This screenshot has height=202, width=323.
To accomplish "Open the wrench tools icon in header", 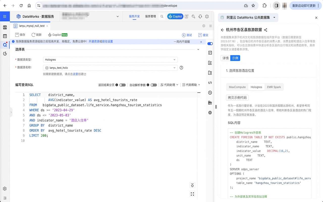I will (194, 16).
